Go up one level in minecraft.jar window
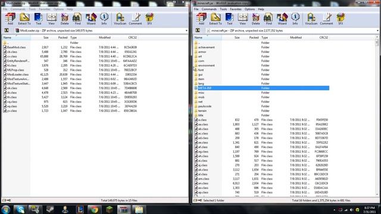Viewport: 381px width, 214px height. 198,30
